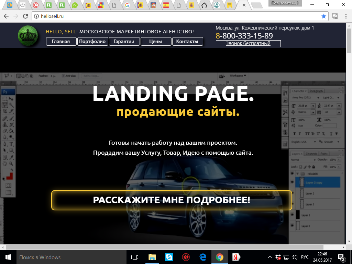
Task: Switch to the Google tab
Action: coord(127,5)
